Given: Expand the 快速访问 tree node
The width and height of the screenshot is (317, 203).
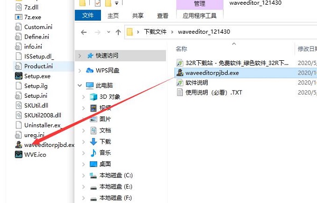Looking at the screenshot, I should (80, 56).
